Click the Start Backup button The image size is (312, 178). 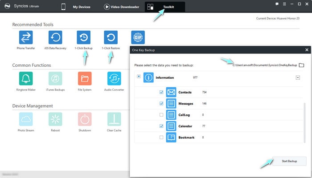pos(289,161)
